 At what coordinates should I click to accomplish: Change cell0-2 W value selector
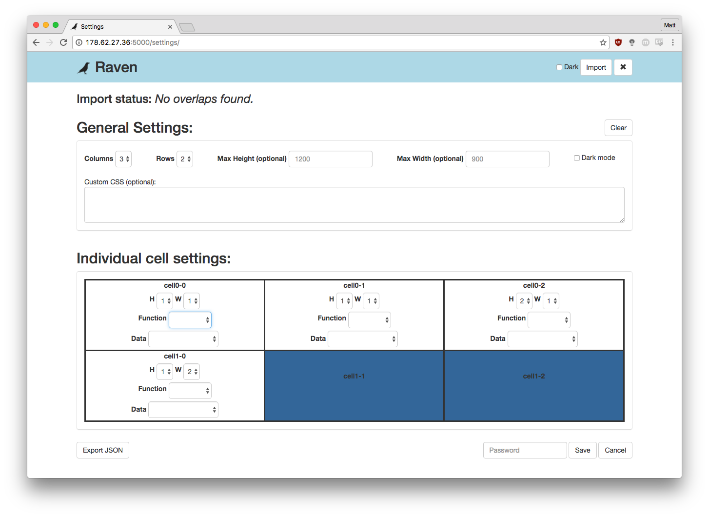tap(551, 301)
